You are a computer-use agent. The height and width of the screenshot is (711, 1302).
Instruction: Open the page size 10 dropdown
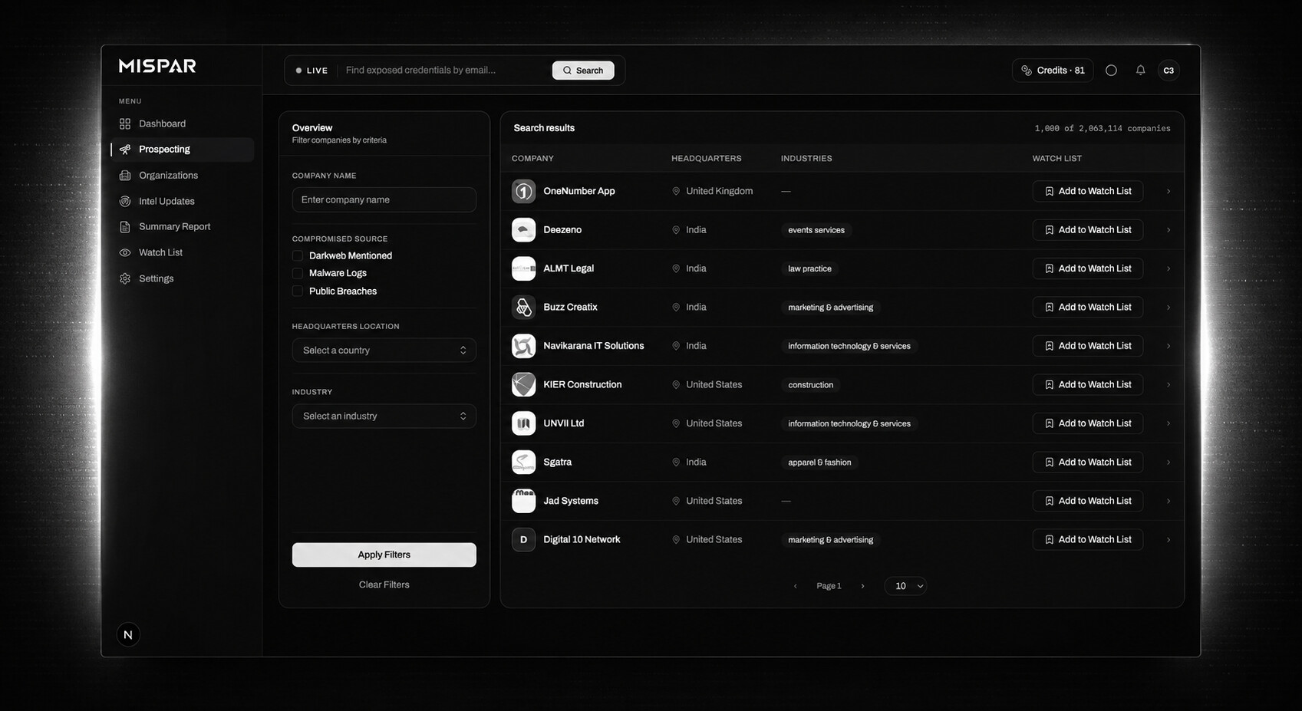point(905,586)
